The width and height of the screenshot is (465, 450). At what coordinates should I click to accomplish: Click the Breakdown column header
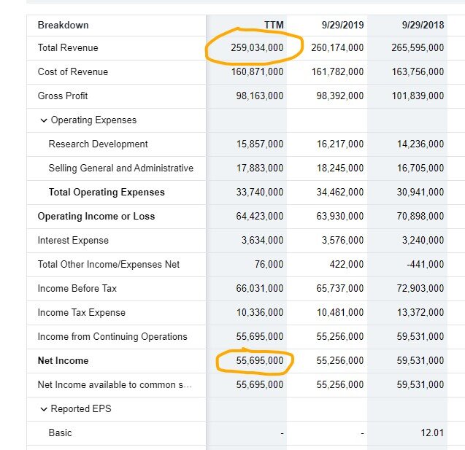pos(64,26)
